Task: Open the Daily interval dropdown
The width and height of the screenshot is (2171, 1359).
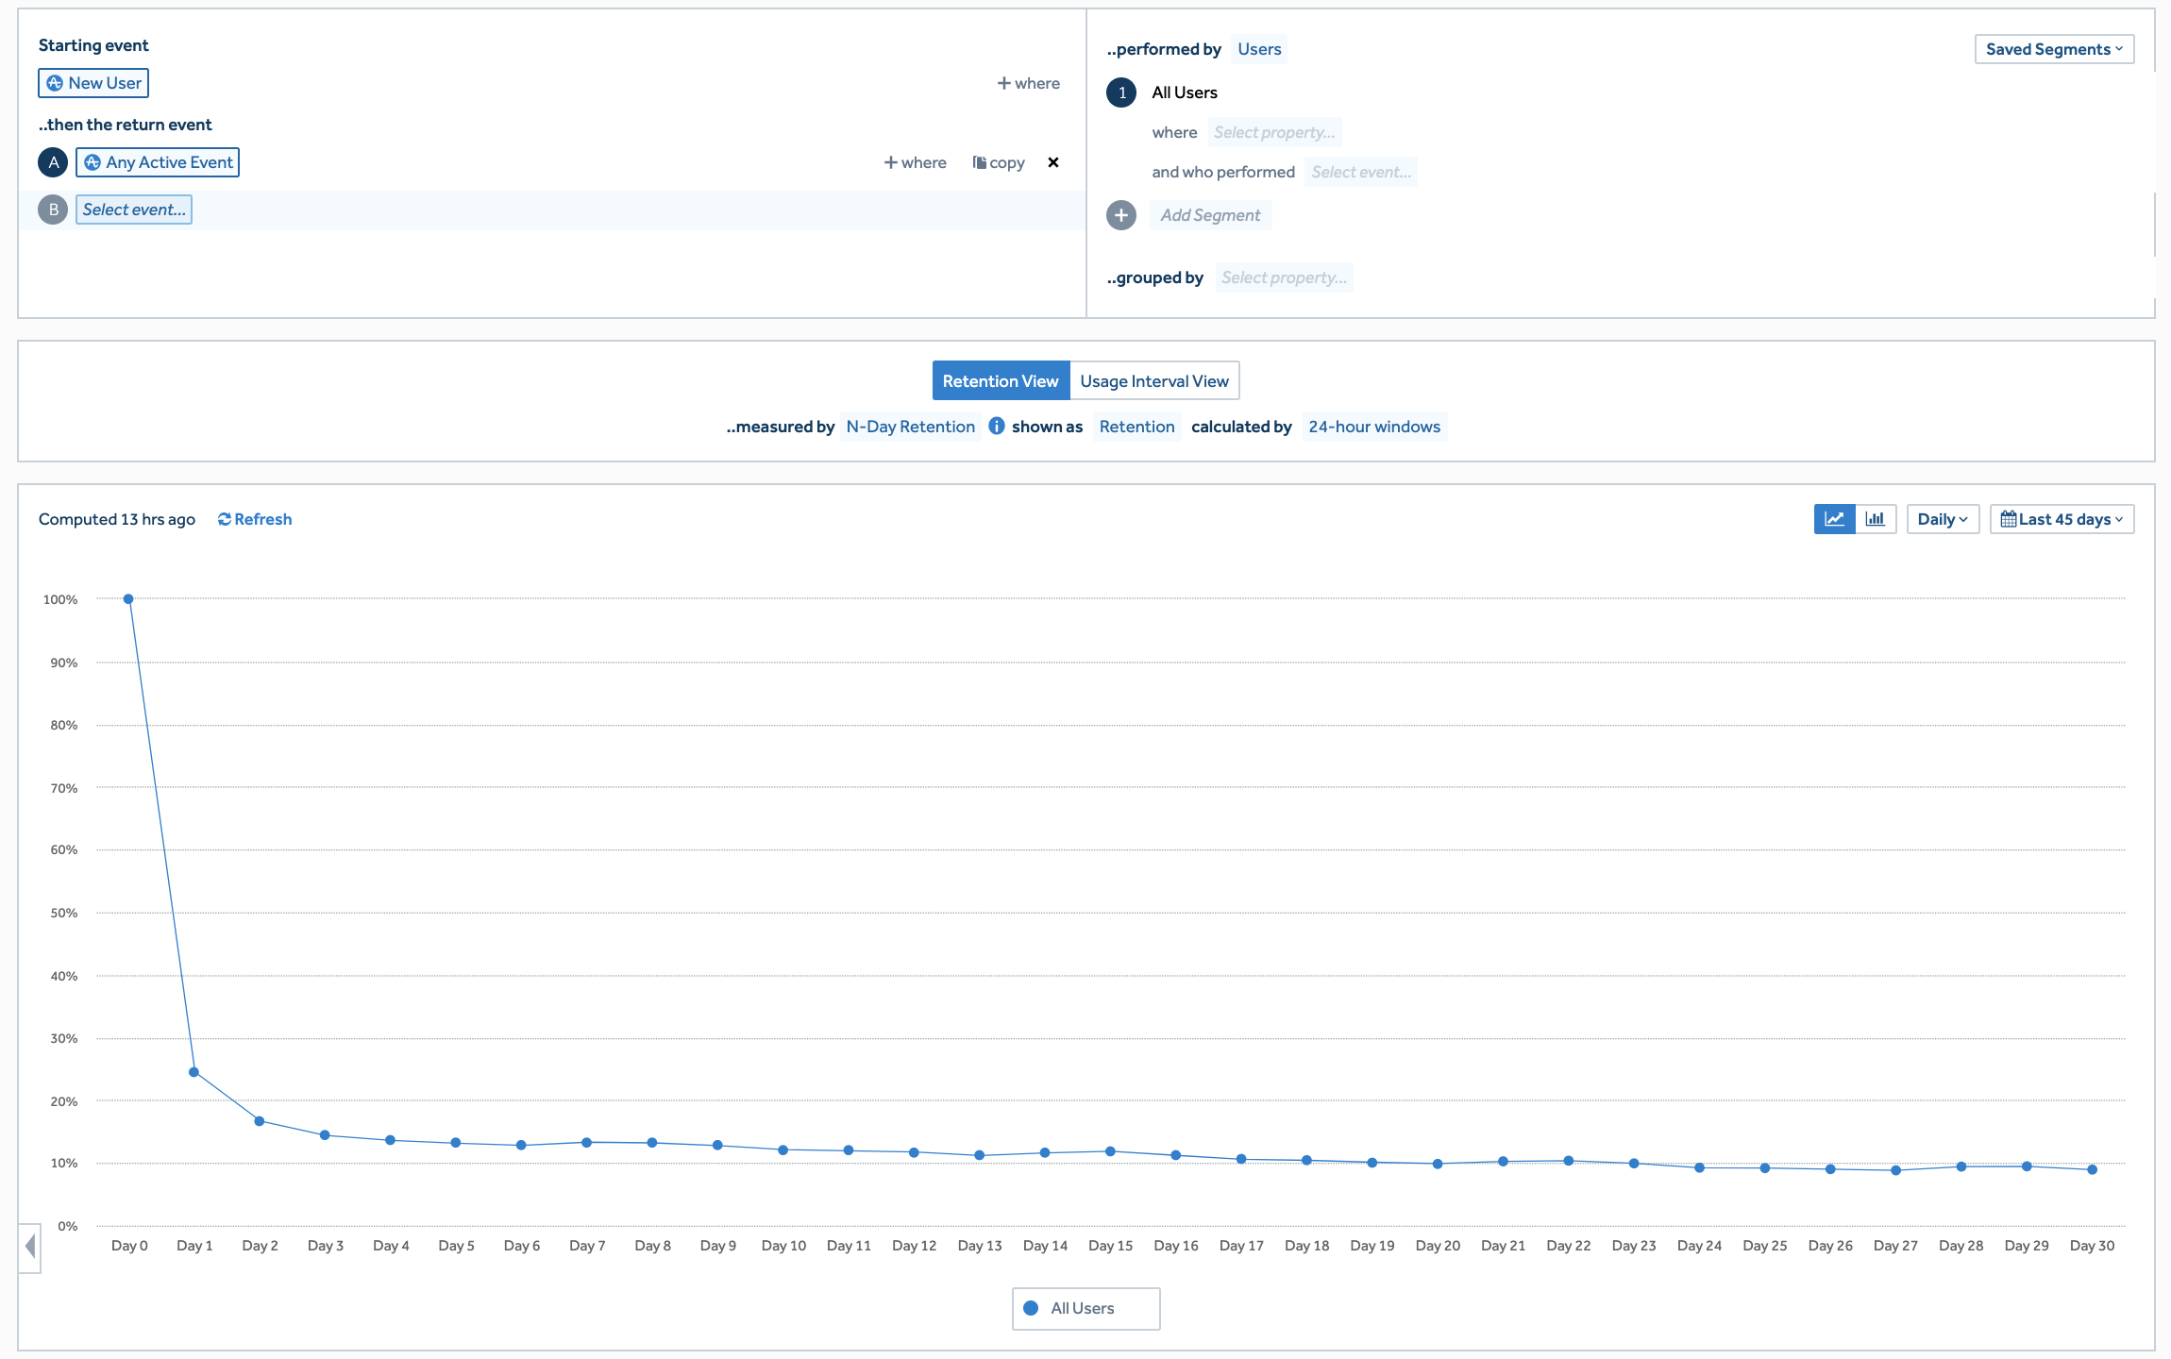Action: click(x=1942, y=519)
